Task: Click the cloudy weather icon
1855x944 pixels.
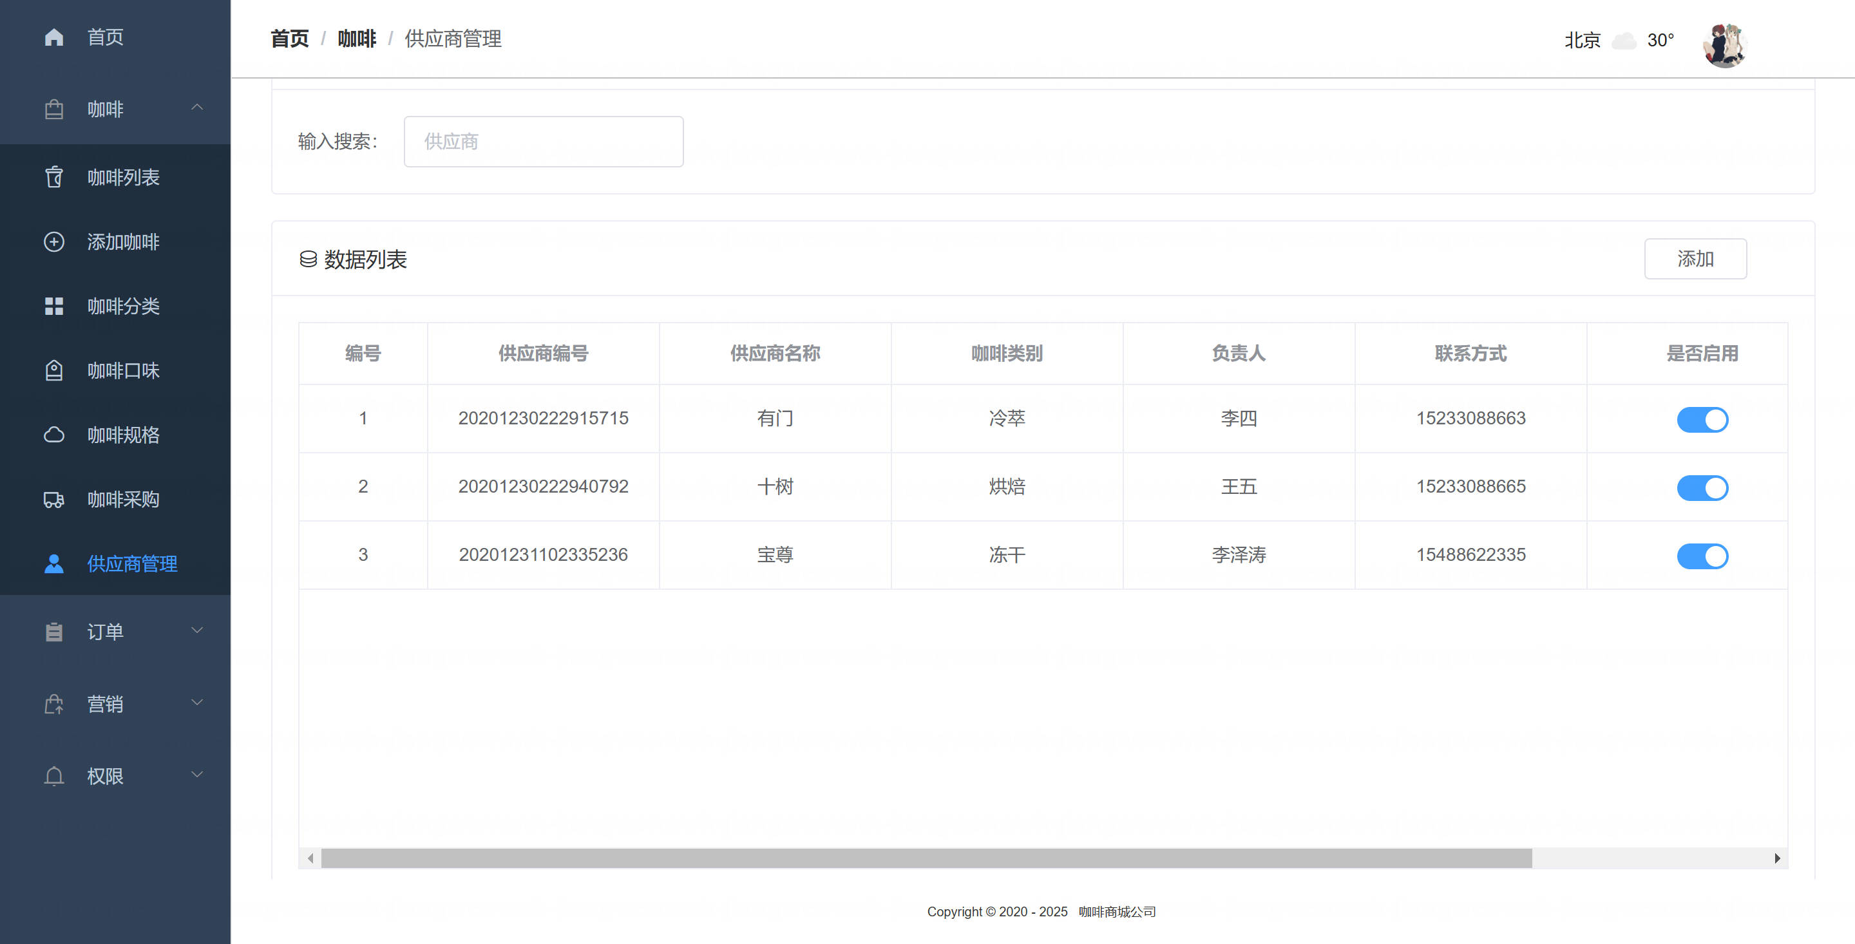Action: click(x=1624, y=41)
